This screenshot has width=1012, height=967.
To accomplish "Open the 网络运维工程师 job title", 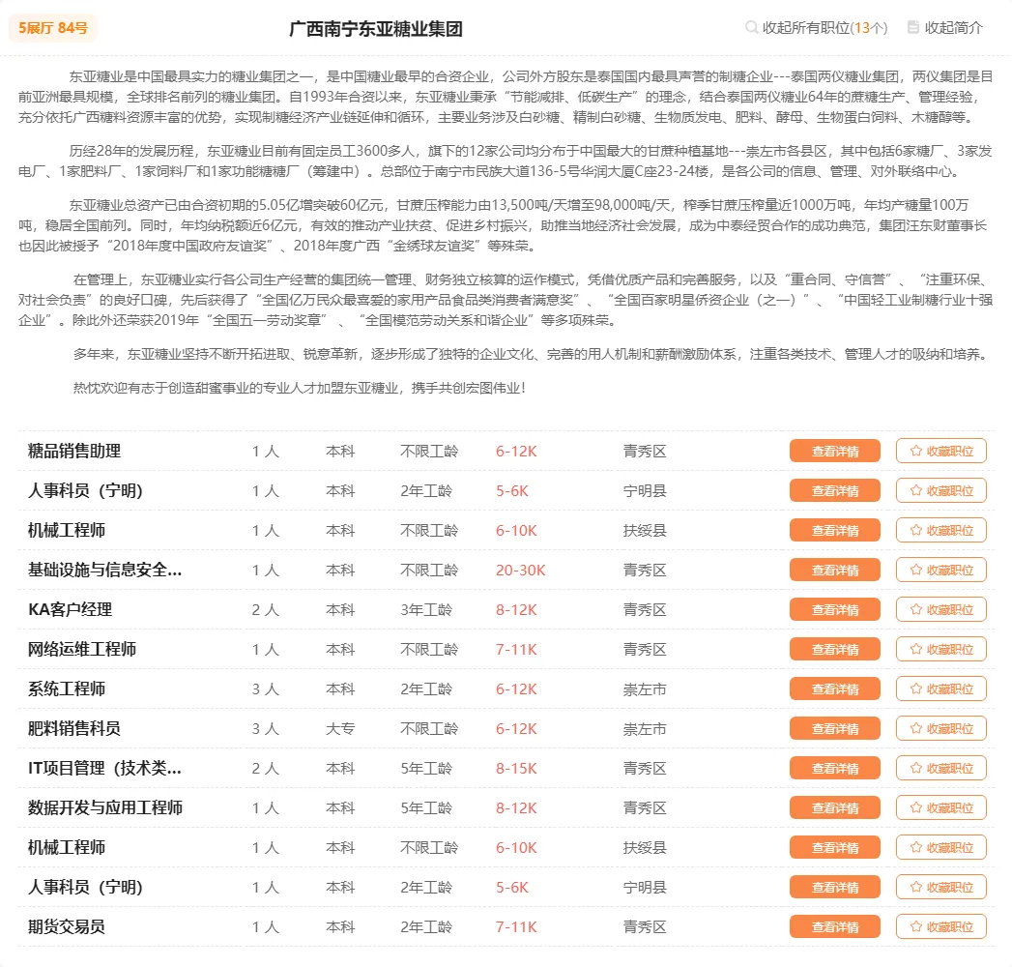I will pos(82,649).
